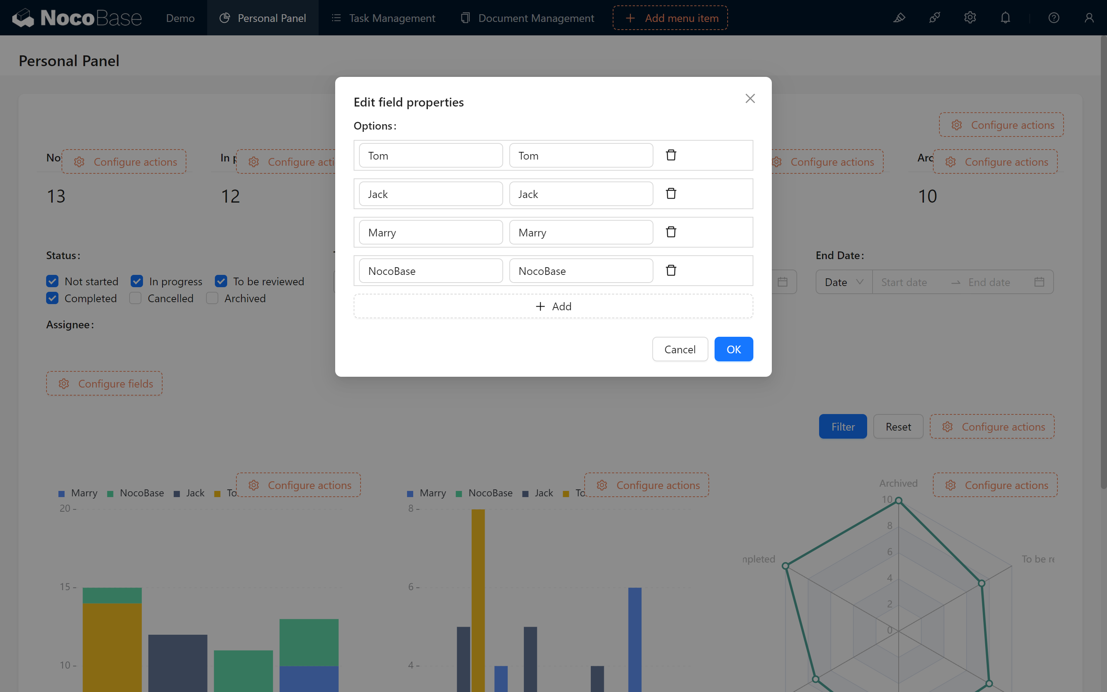Viewport: 1107px width, 692px height.
Task: Click the plus icon of Add option
Action: [540, 306]
